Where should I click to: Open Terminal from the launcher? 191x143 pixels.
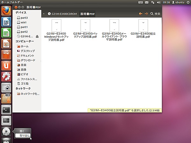click(6, 109)
